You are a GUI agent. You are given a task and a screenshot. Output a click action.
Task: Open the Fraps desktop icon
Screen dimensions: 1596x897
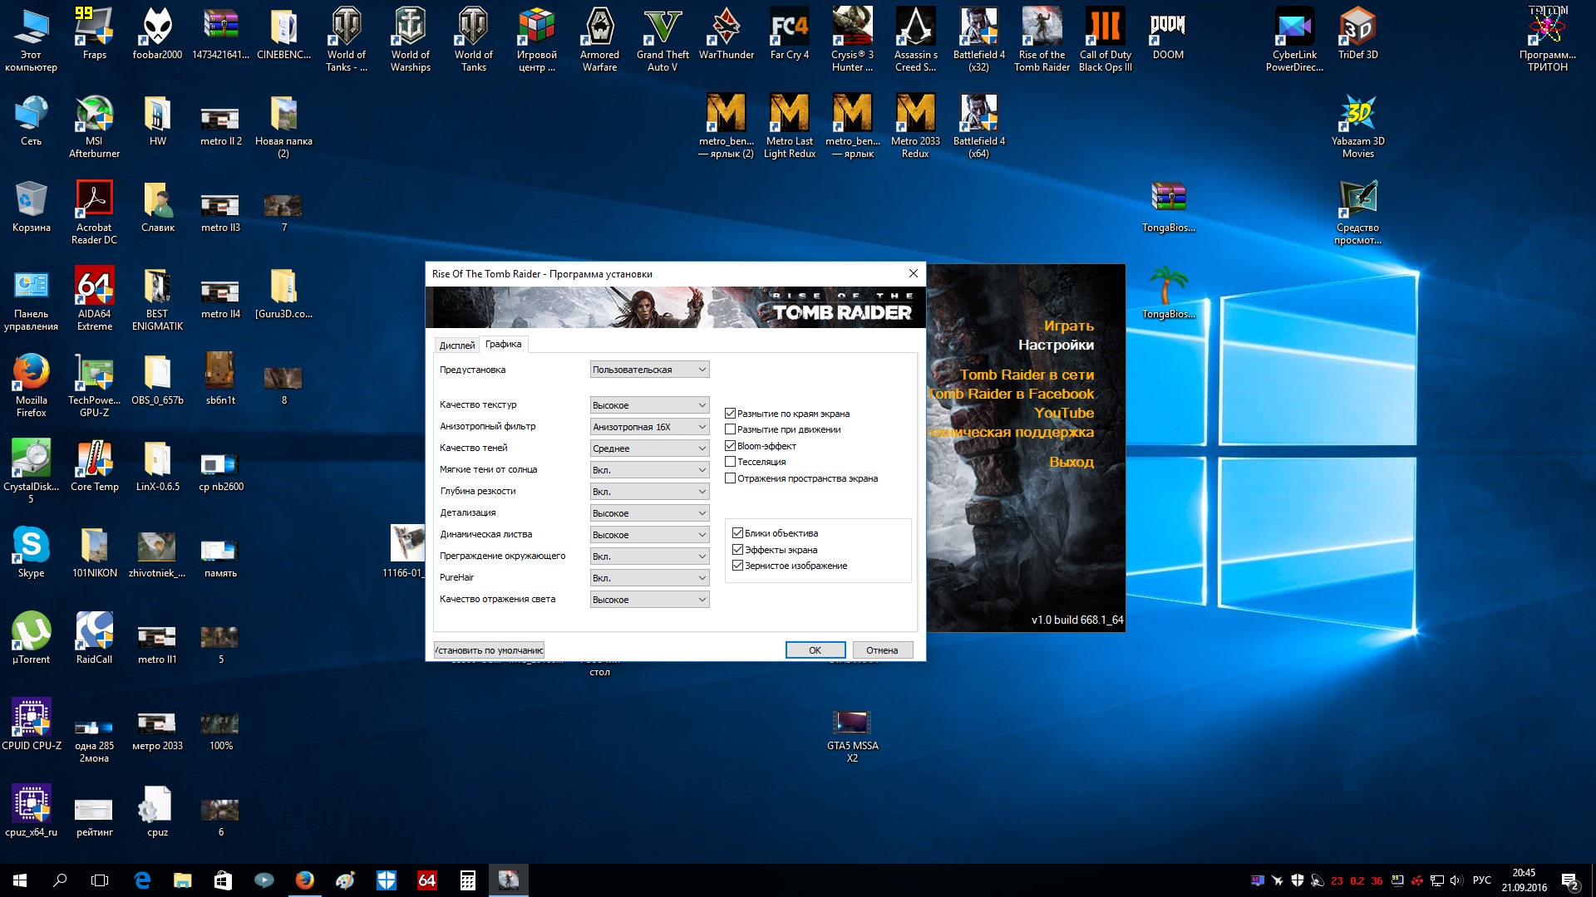94,33
